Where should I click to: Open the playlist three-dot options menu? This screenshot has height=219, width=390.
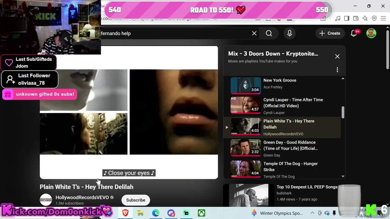337,70
